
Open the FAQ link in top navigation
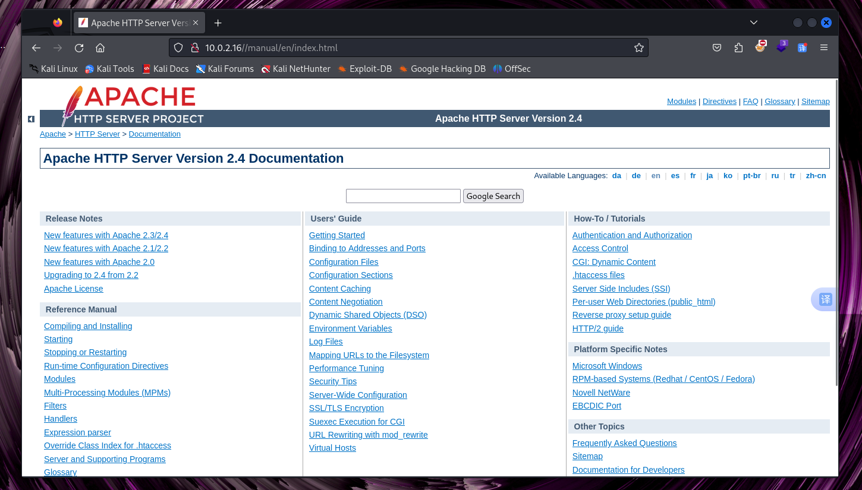[751, 102]
